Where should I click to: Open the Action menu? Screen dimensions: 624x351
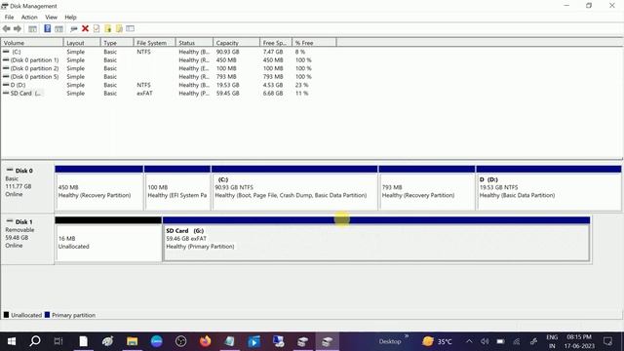click(29, 18)
